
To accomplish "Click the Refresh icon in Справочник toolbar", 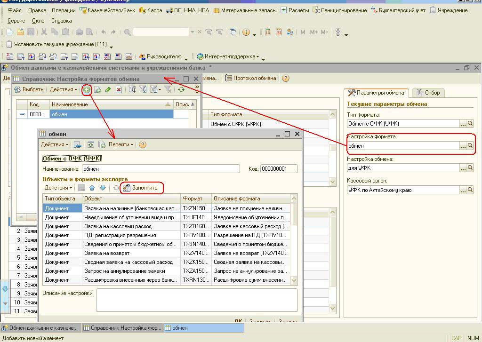I will coord(181,89).
